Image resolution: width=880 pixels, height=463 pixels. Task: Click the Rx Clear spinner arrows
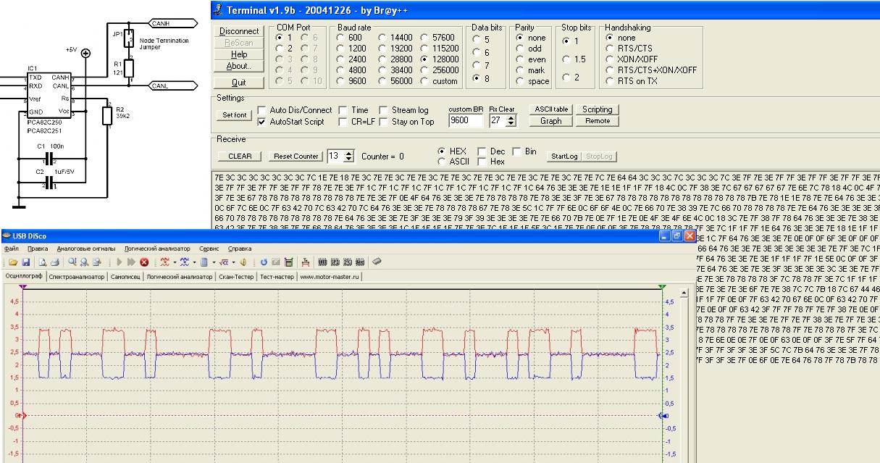[x=512, y=121]
